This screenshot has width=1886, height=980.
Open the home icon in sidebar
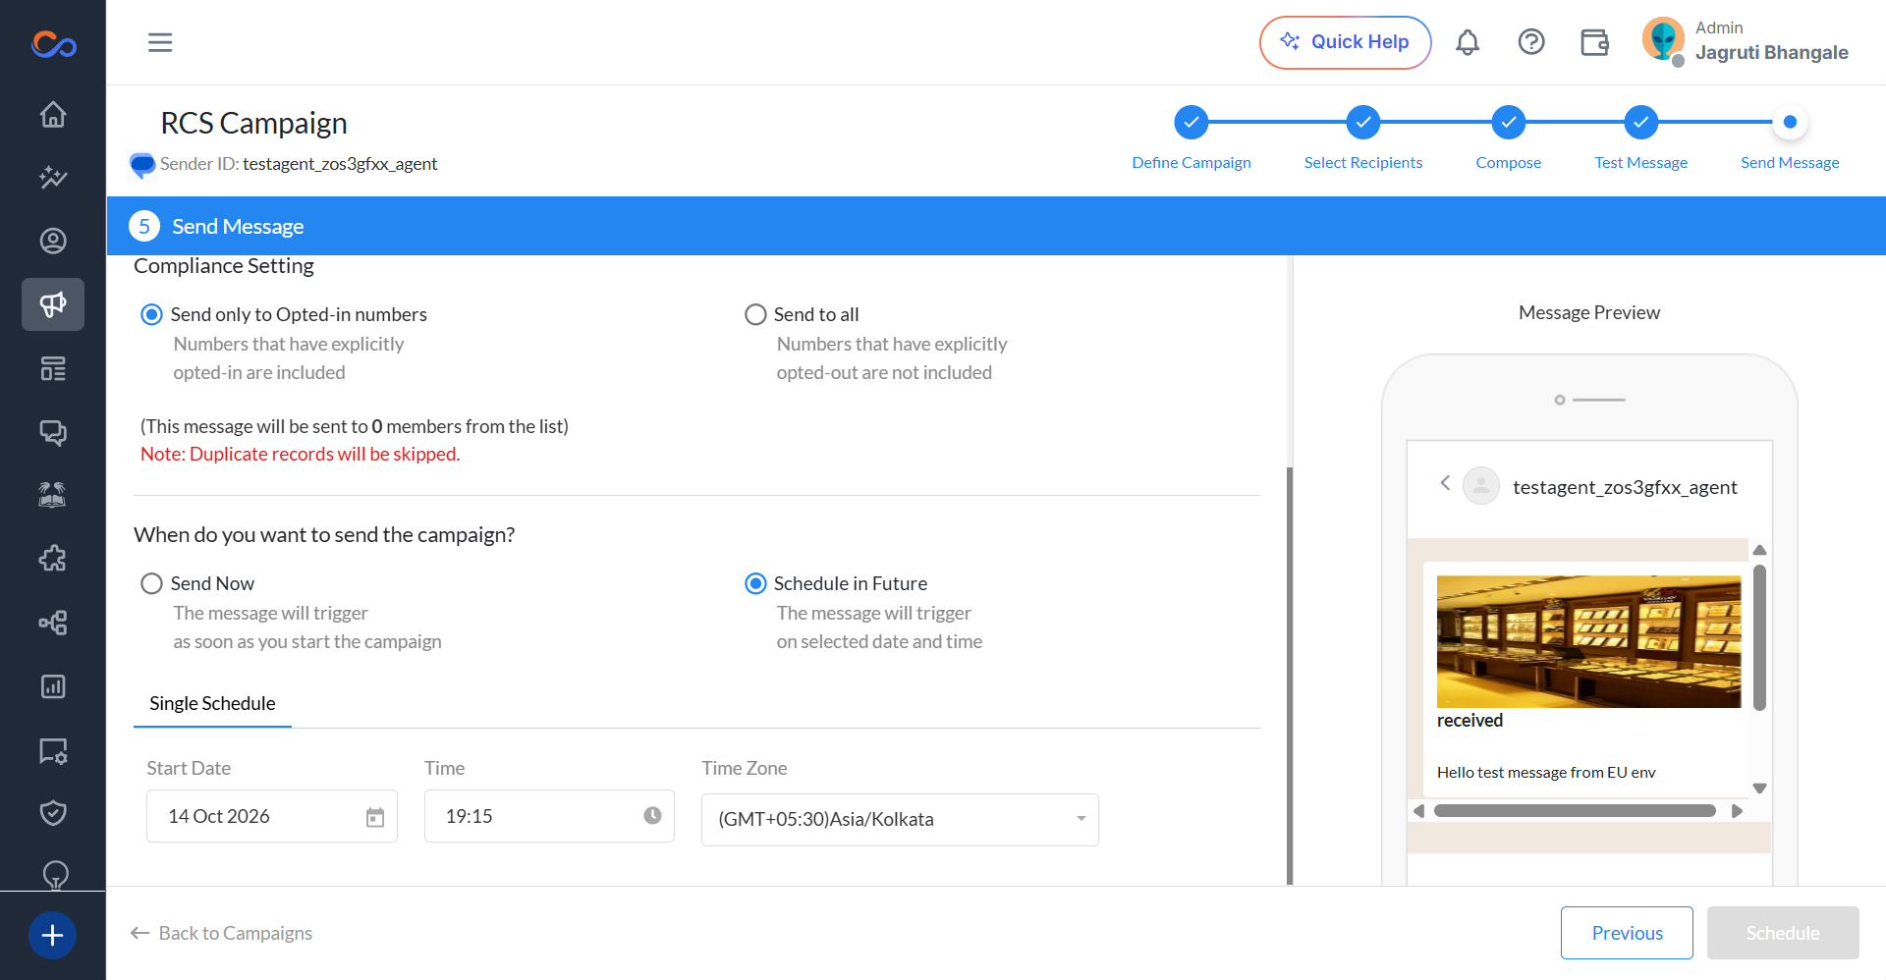point(53,115)
